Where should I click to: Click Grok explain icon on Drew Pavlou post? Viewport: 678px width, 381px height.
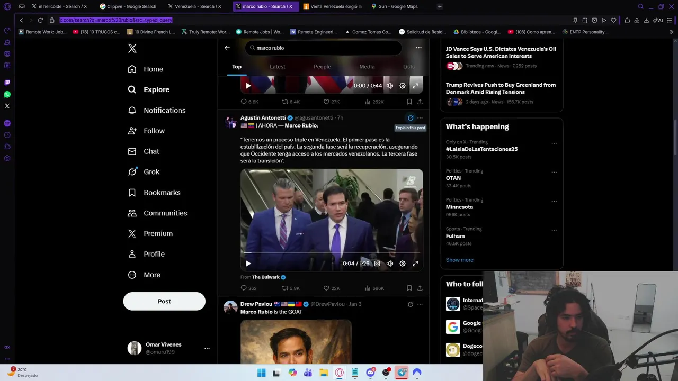411,304
